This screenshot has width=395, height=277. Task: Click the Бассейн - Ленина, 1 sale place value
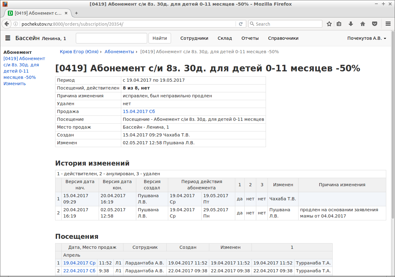tap(146, 127)
